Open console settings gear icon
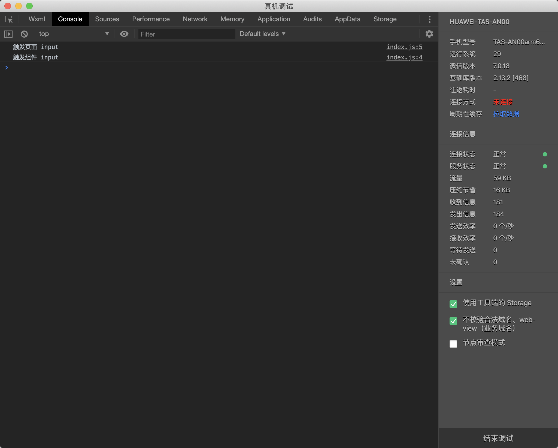This screenshot has height=448, width=558. [x=429, y=34]
